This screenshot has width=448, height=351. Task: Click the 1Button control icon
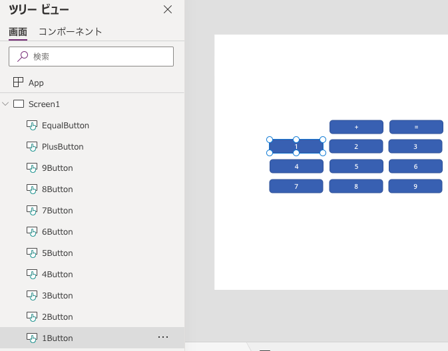[x=32, y=338]
